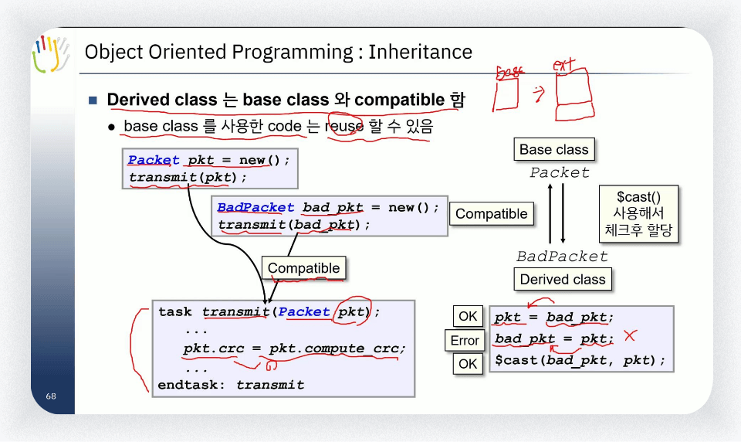Click 'task transmit(Packet pkt);' code line
Image resolution: width=741 pixels, height=442 pixels.
[269, 312]
